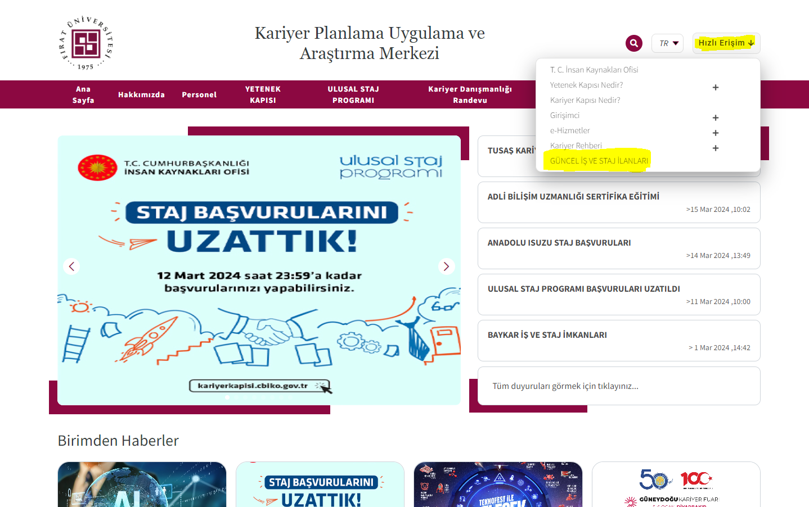Open ADLİ BİLİŞİM UZMANLIĞI SERTİFİKA EĞİTİMİ announcement
The image size is (809, 507).
click(619, 202)
